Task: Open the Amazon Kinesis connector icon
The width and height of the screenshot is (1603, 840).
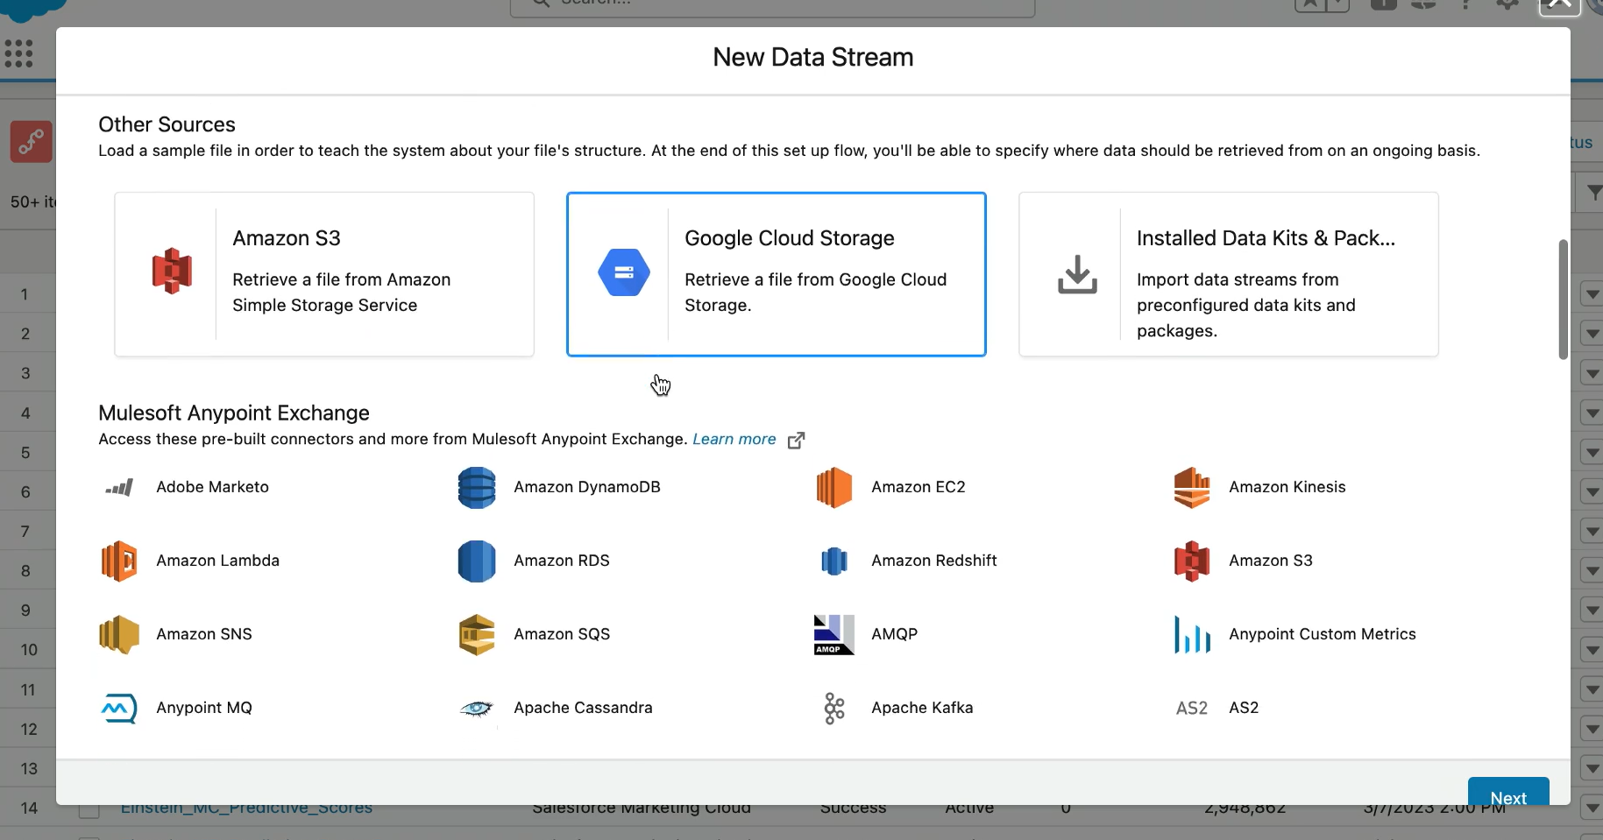Action: [x=1192, y=488]
